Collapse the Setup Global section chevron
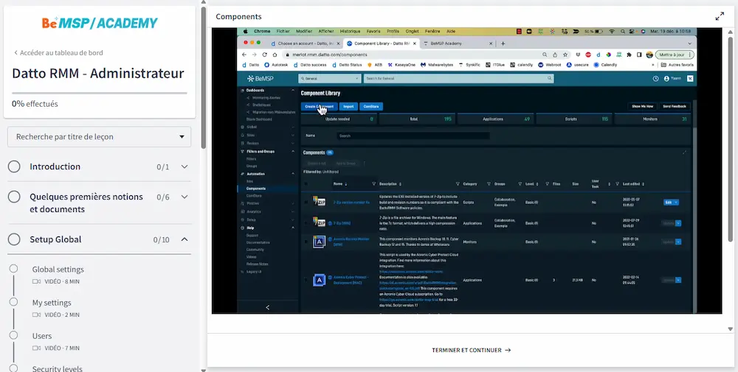Viewport: 738px width, 372px height. tap(184, 239)
